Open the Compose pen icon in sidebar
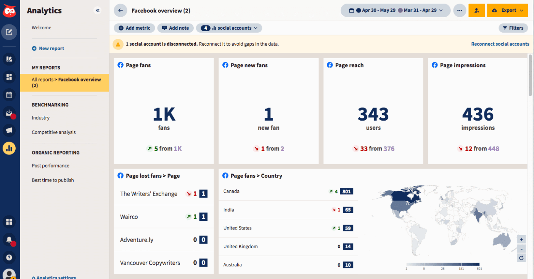 [x=9, y=32]
